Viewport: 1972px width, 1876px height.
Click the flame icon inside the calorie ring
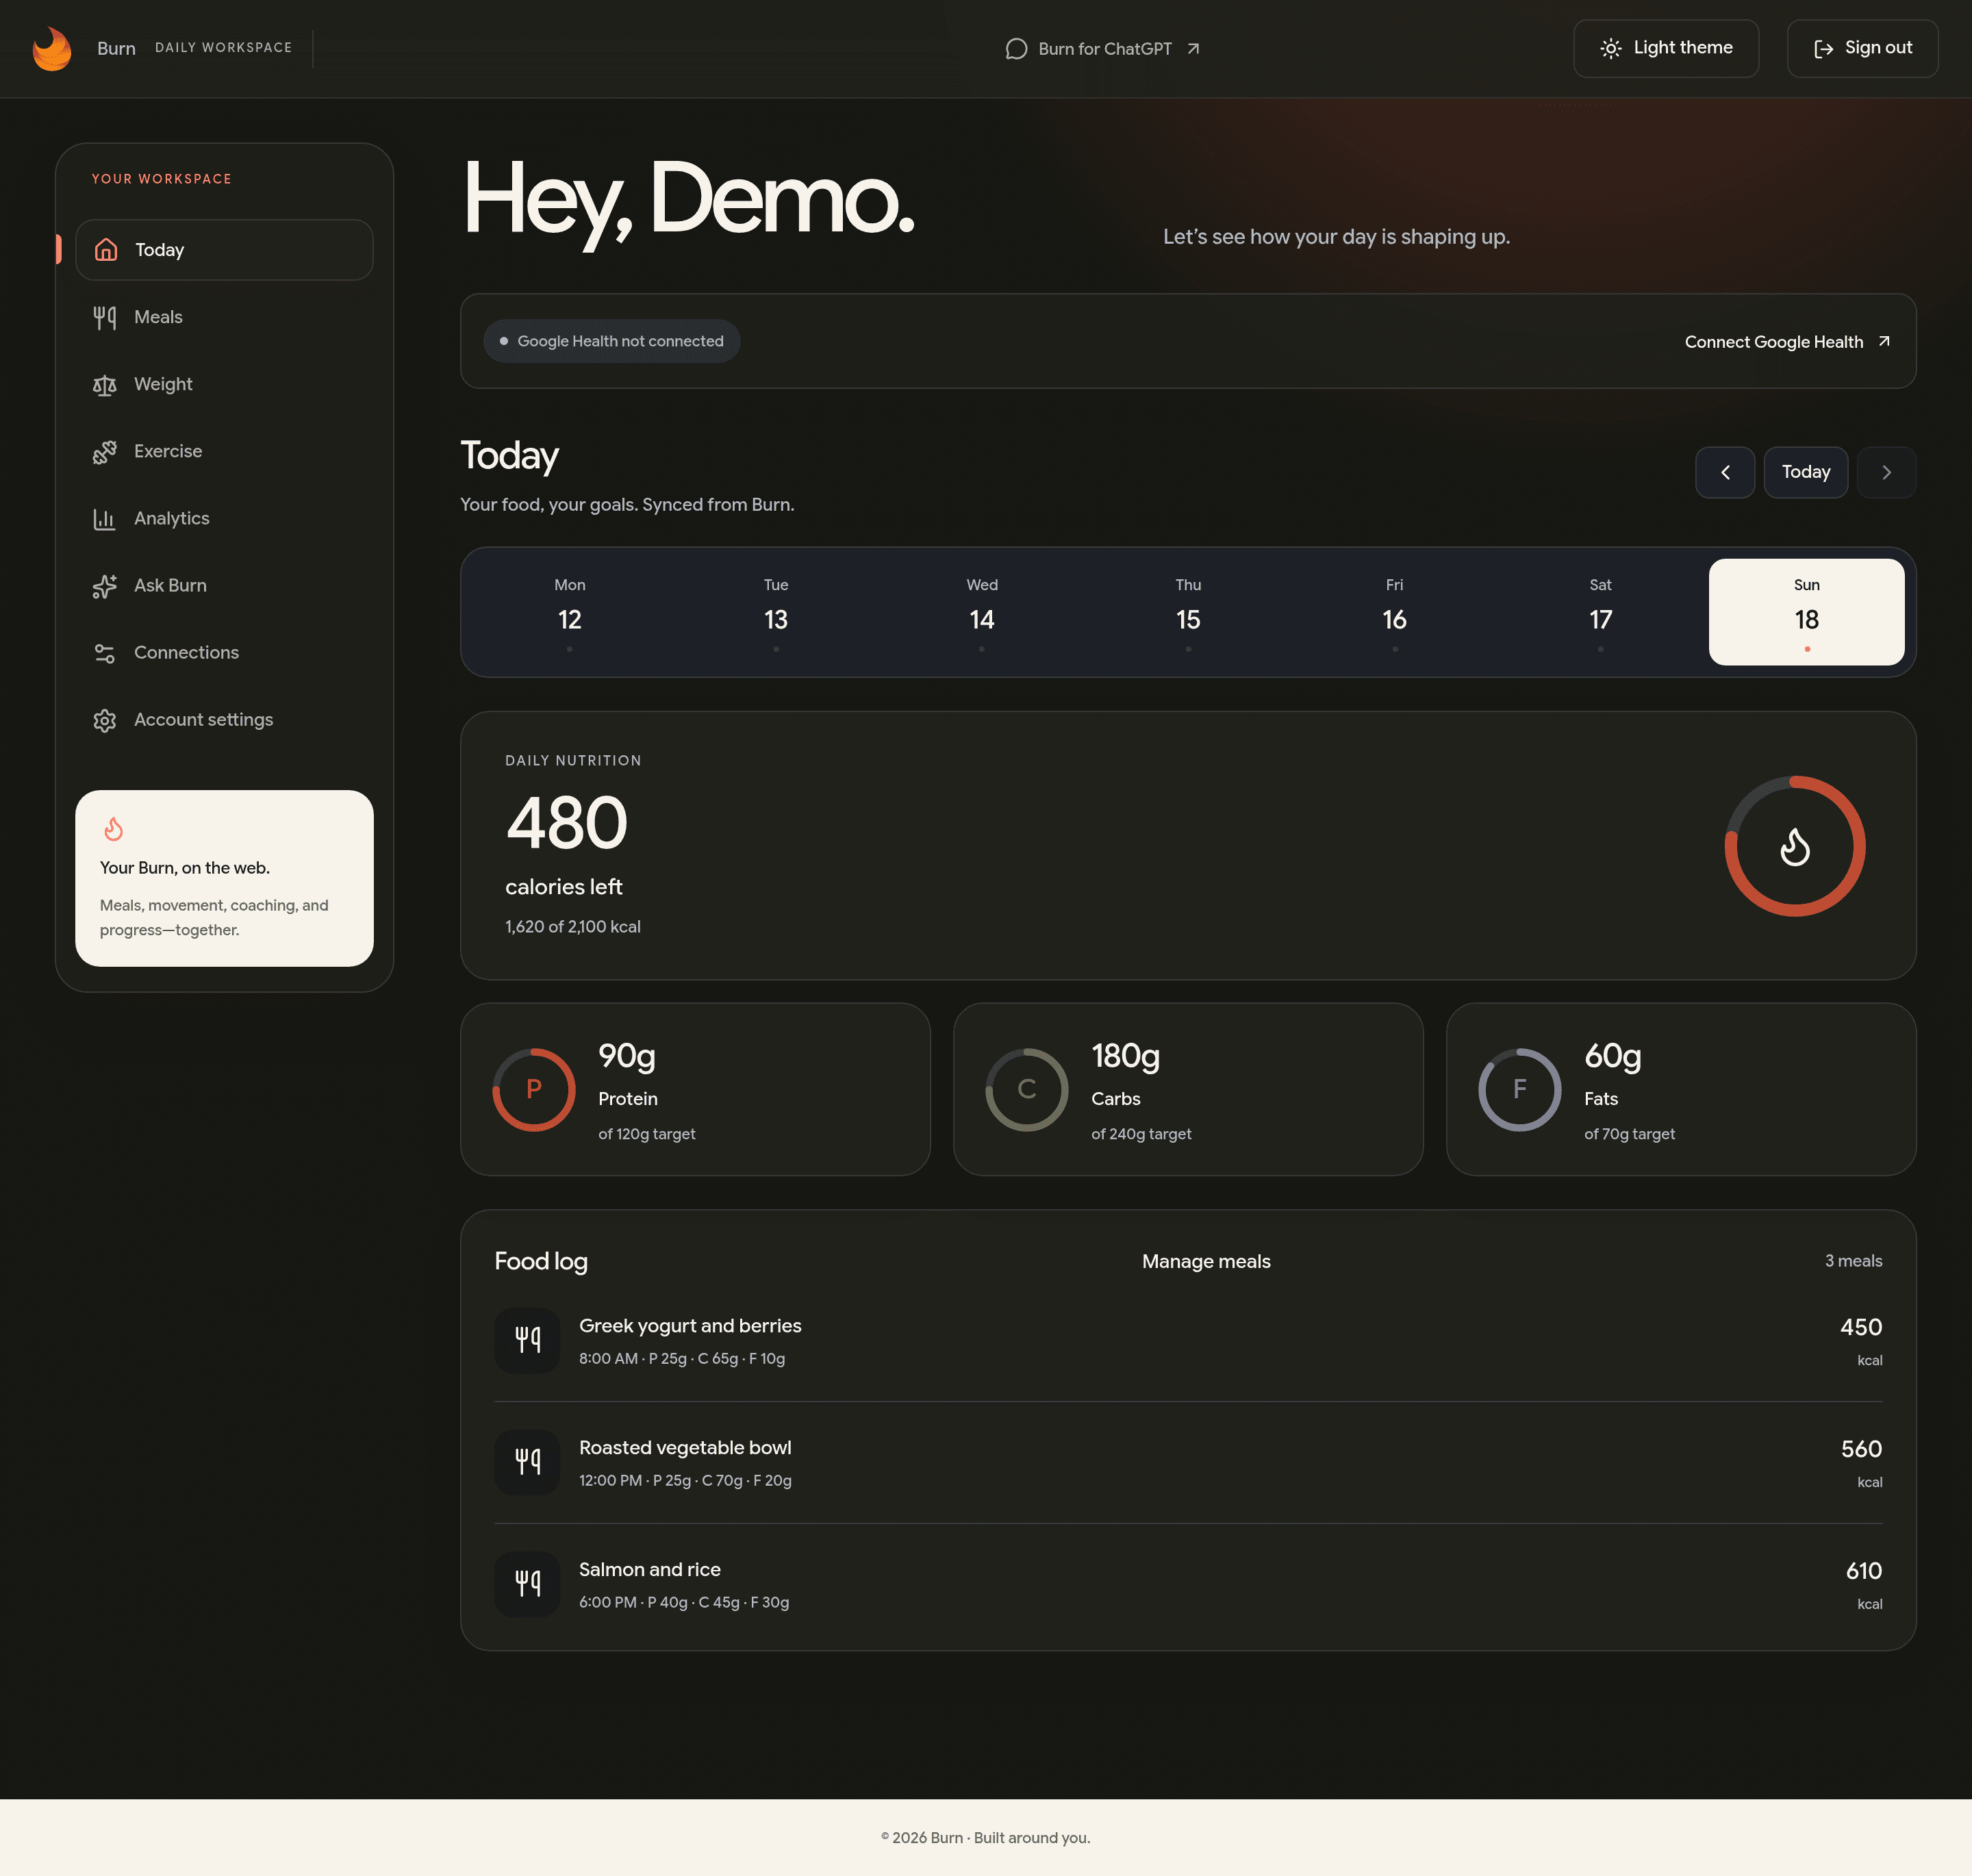pos(1795,847)
